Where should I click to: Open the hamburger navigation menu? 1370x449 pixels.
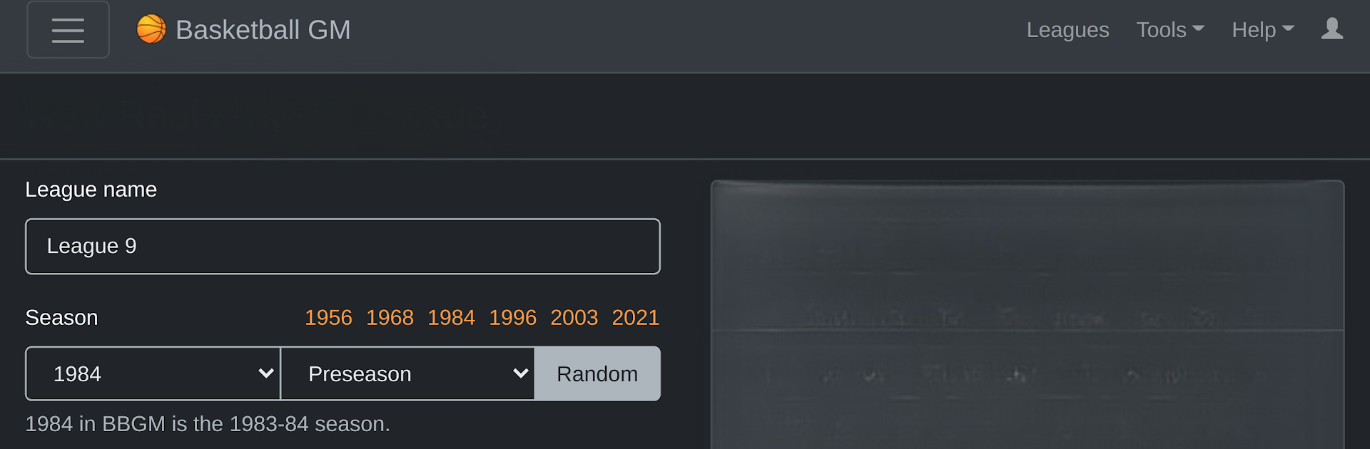pos(68,30)
